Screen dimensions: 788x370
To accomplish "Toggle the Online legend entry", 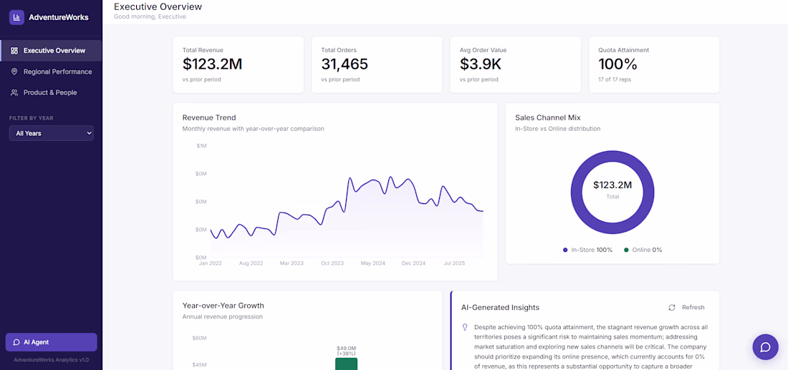I will (x=643, y=250).
